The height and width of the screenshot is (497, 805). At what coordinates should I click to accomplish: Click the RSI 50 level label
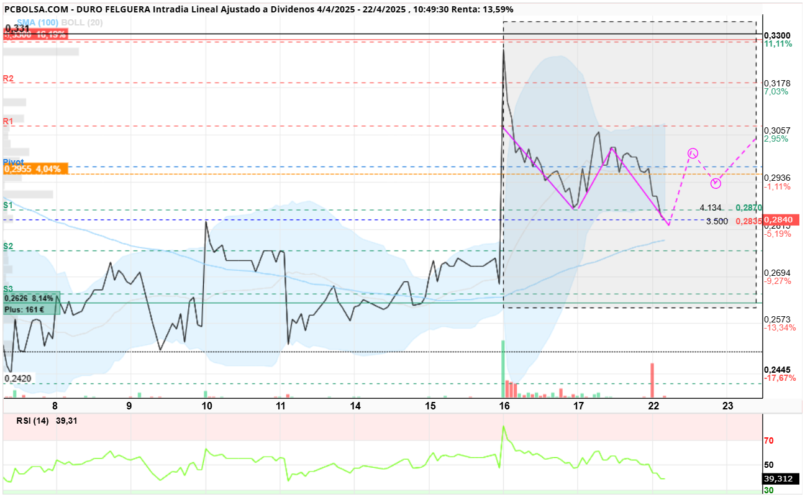click(768, 465)
